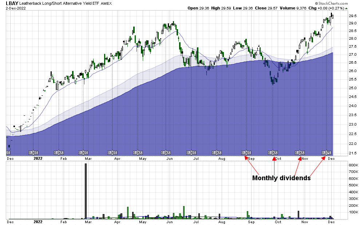This screenshot has width=364, height=225.
Task: Click the LBAY ticker symbol in header
Action: (12, 3)
